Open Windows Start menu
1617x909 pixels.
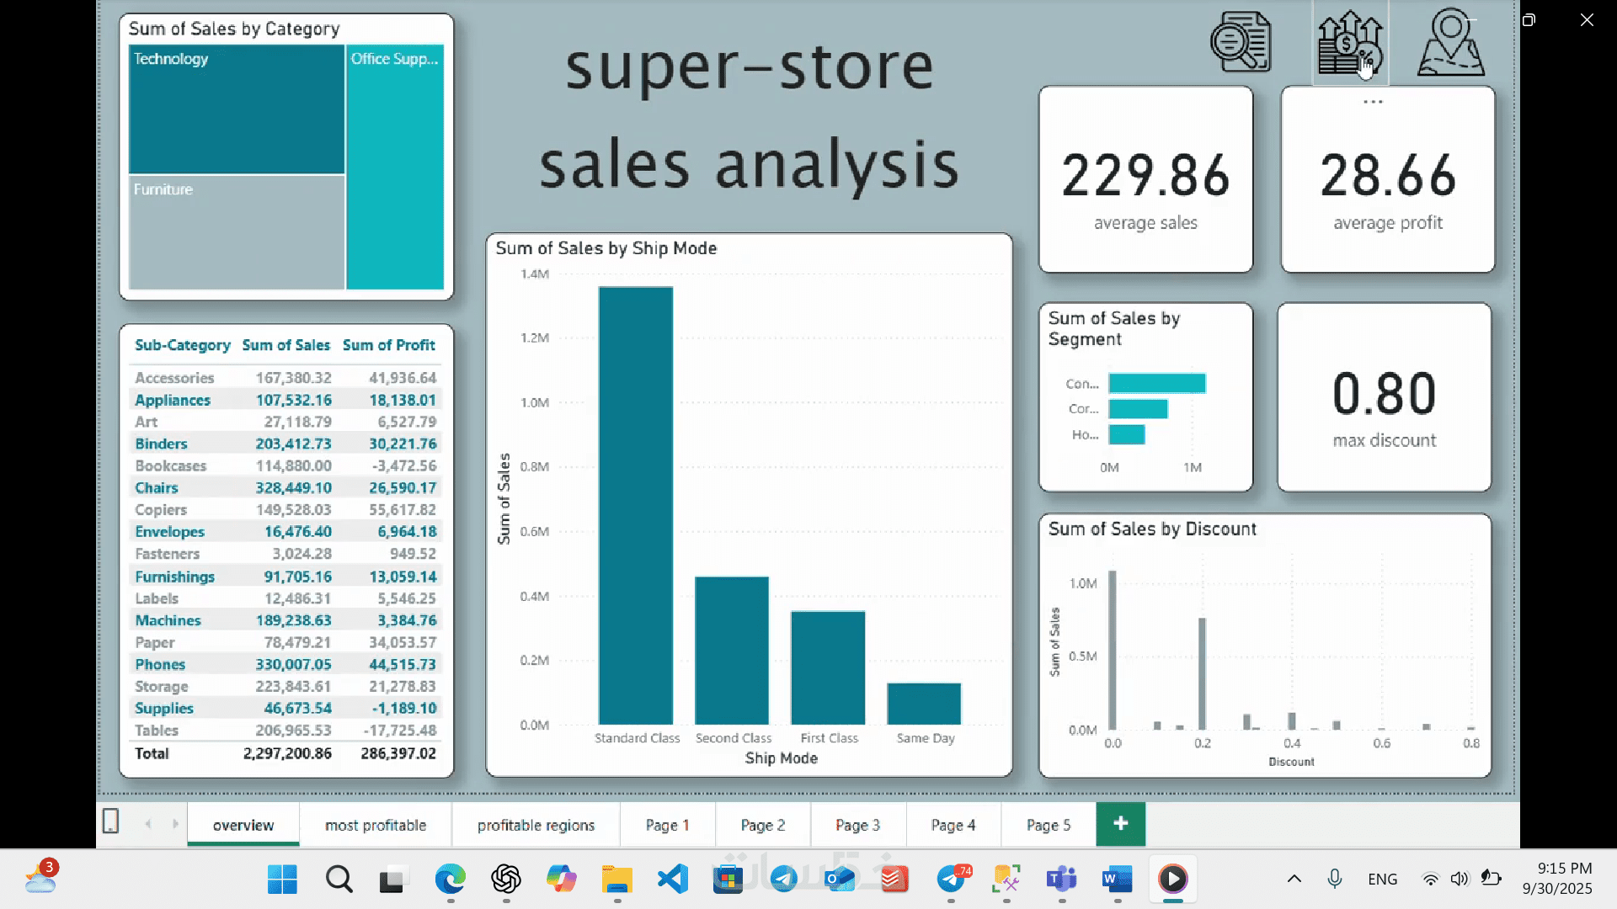pyautogui.click(x=282, y=880)
